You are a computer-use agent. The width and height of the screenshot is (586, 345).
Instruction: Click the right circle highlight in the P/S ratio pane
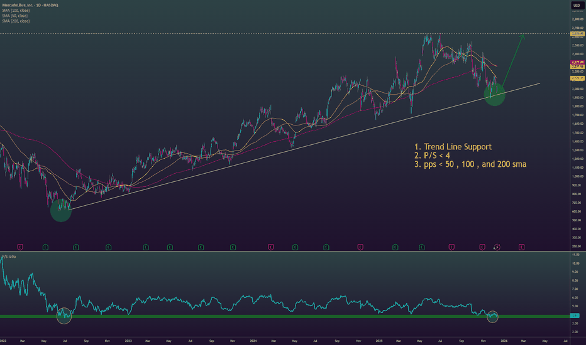point(492,316)
